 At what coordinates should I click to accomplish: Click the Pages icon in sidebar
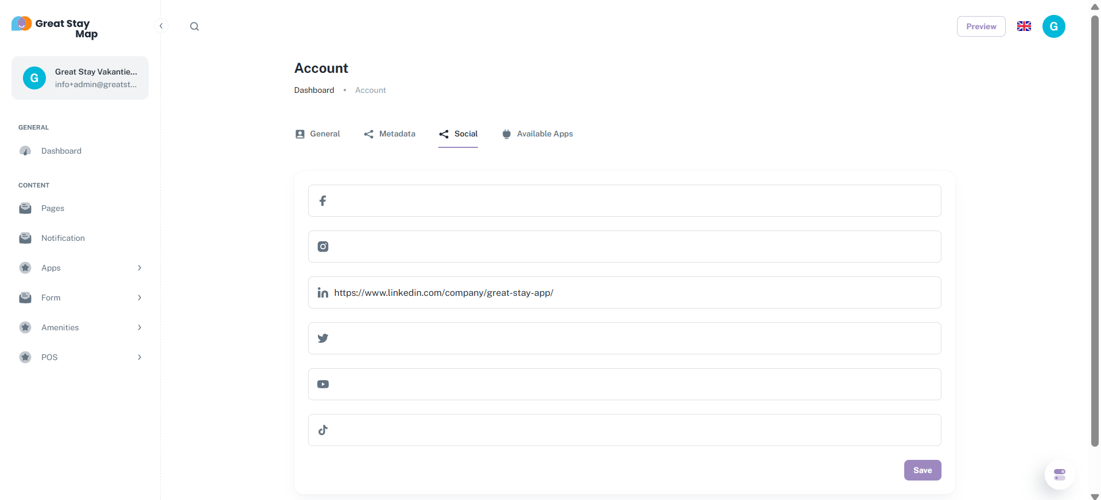click(25, 208)
